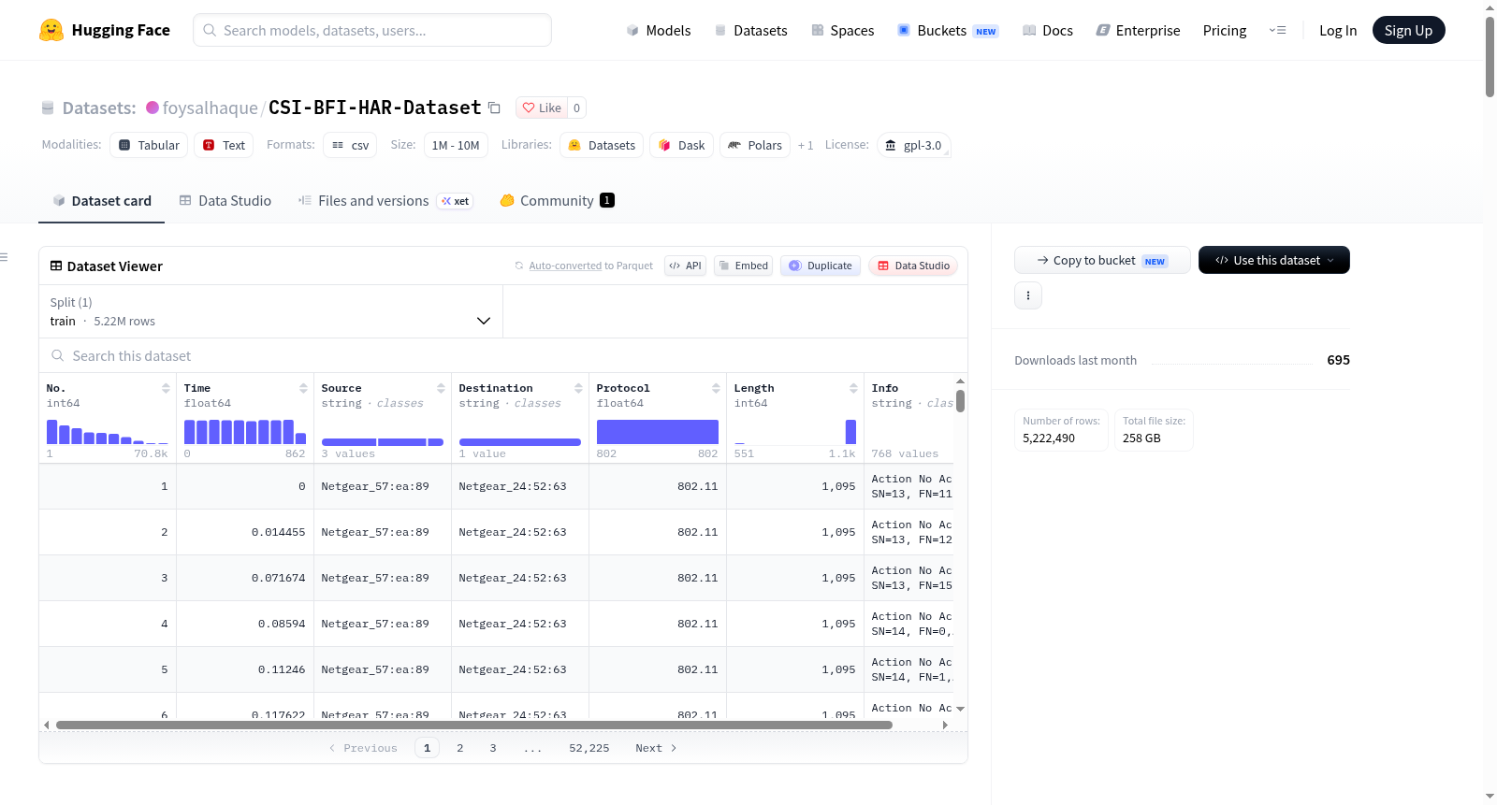Click the Hugging Face logo icon
This screenshot has width=1497, height=805.
51,30
